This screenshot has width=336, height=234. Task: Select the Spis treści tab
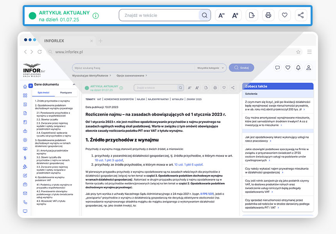point(43,93)
